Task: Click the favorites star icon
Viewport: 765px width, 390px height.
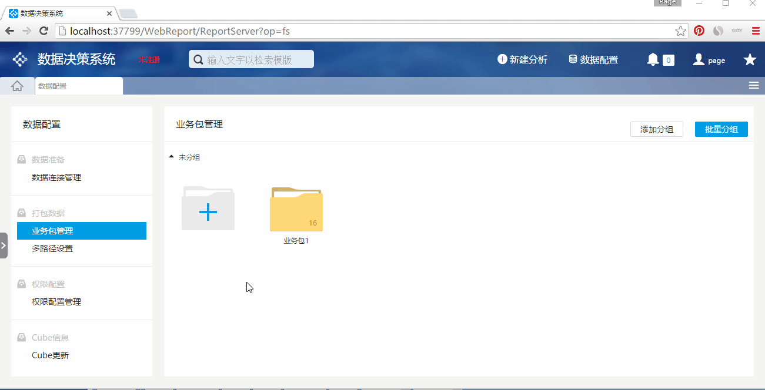Action: point(750,59)
